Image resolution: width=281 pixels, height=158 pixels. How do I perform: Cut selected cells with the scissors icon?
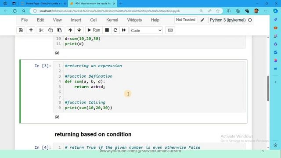[x=41, y=30]
